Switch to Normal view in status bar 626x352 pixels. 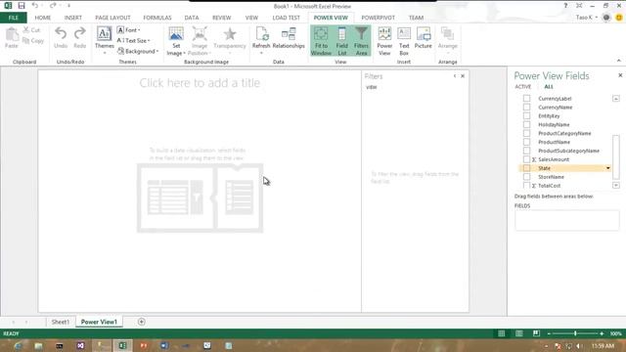502,333
